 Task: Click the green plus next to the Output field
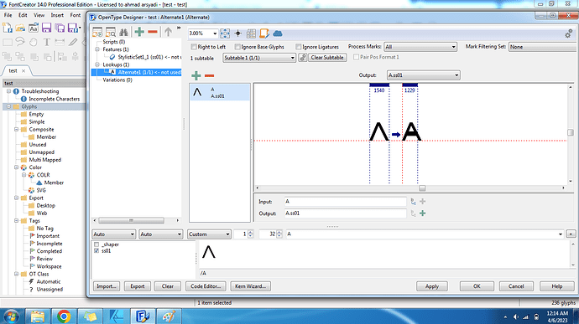coord(422,213)
